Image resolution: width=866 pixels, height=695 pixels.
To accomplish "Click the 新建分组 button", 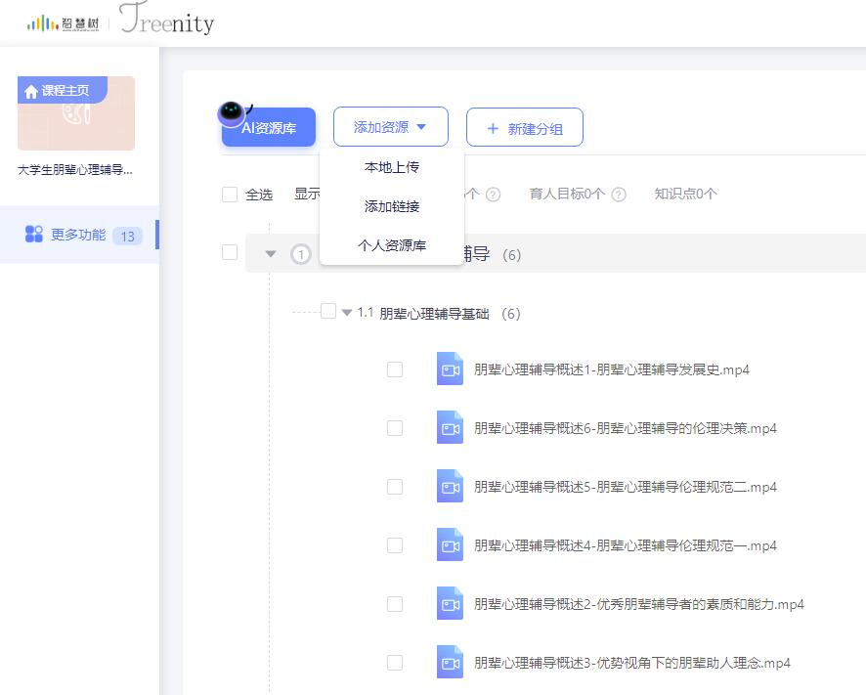I will pyautogui.click(x=524, y=128).
